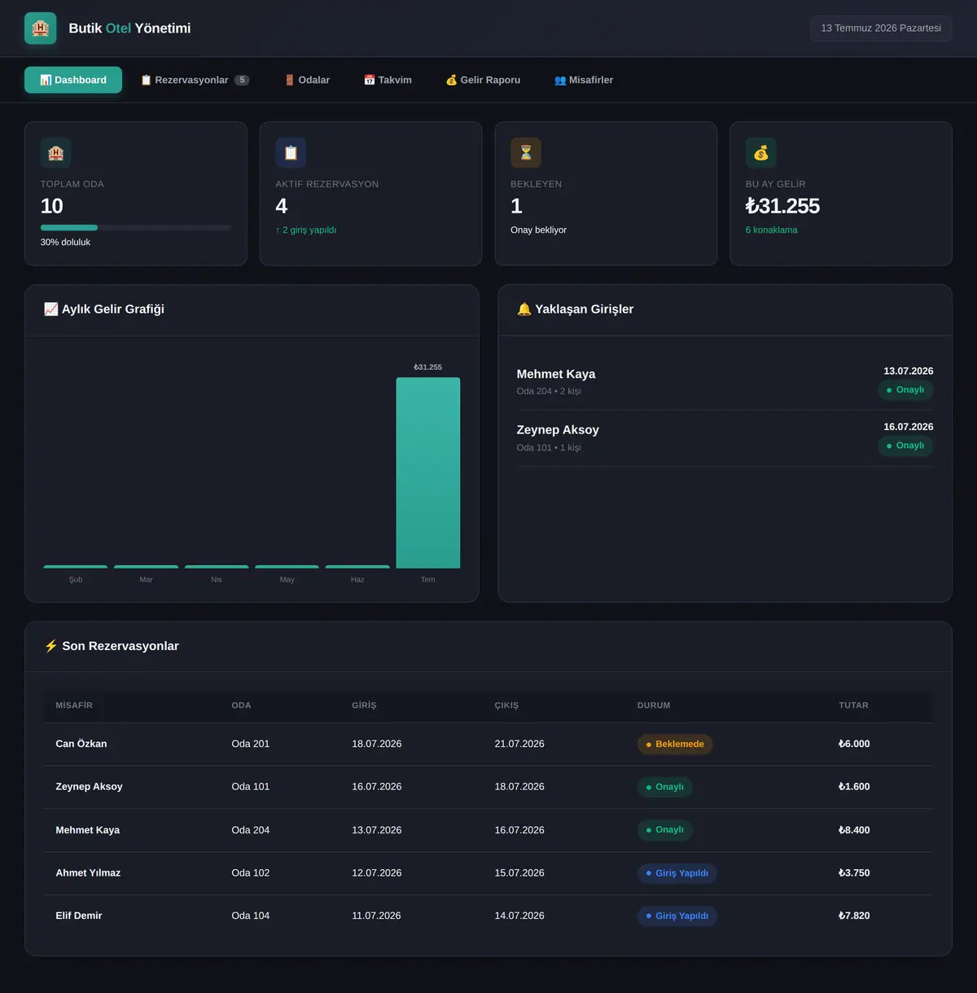Click the Aktif Rezervasyon clipboard icon
977x993 pixels.
pyautogui.click(x=291, y=153)
